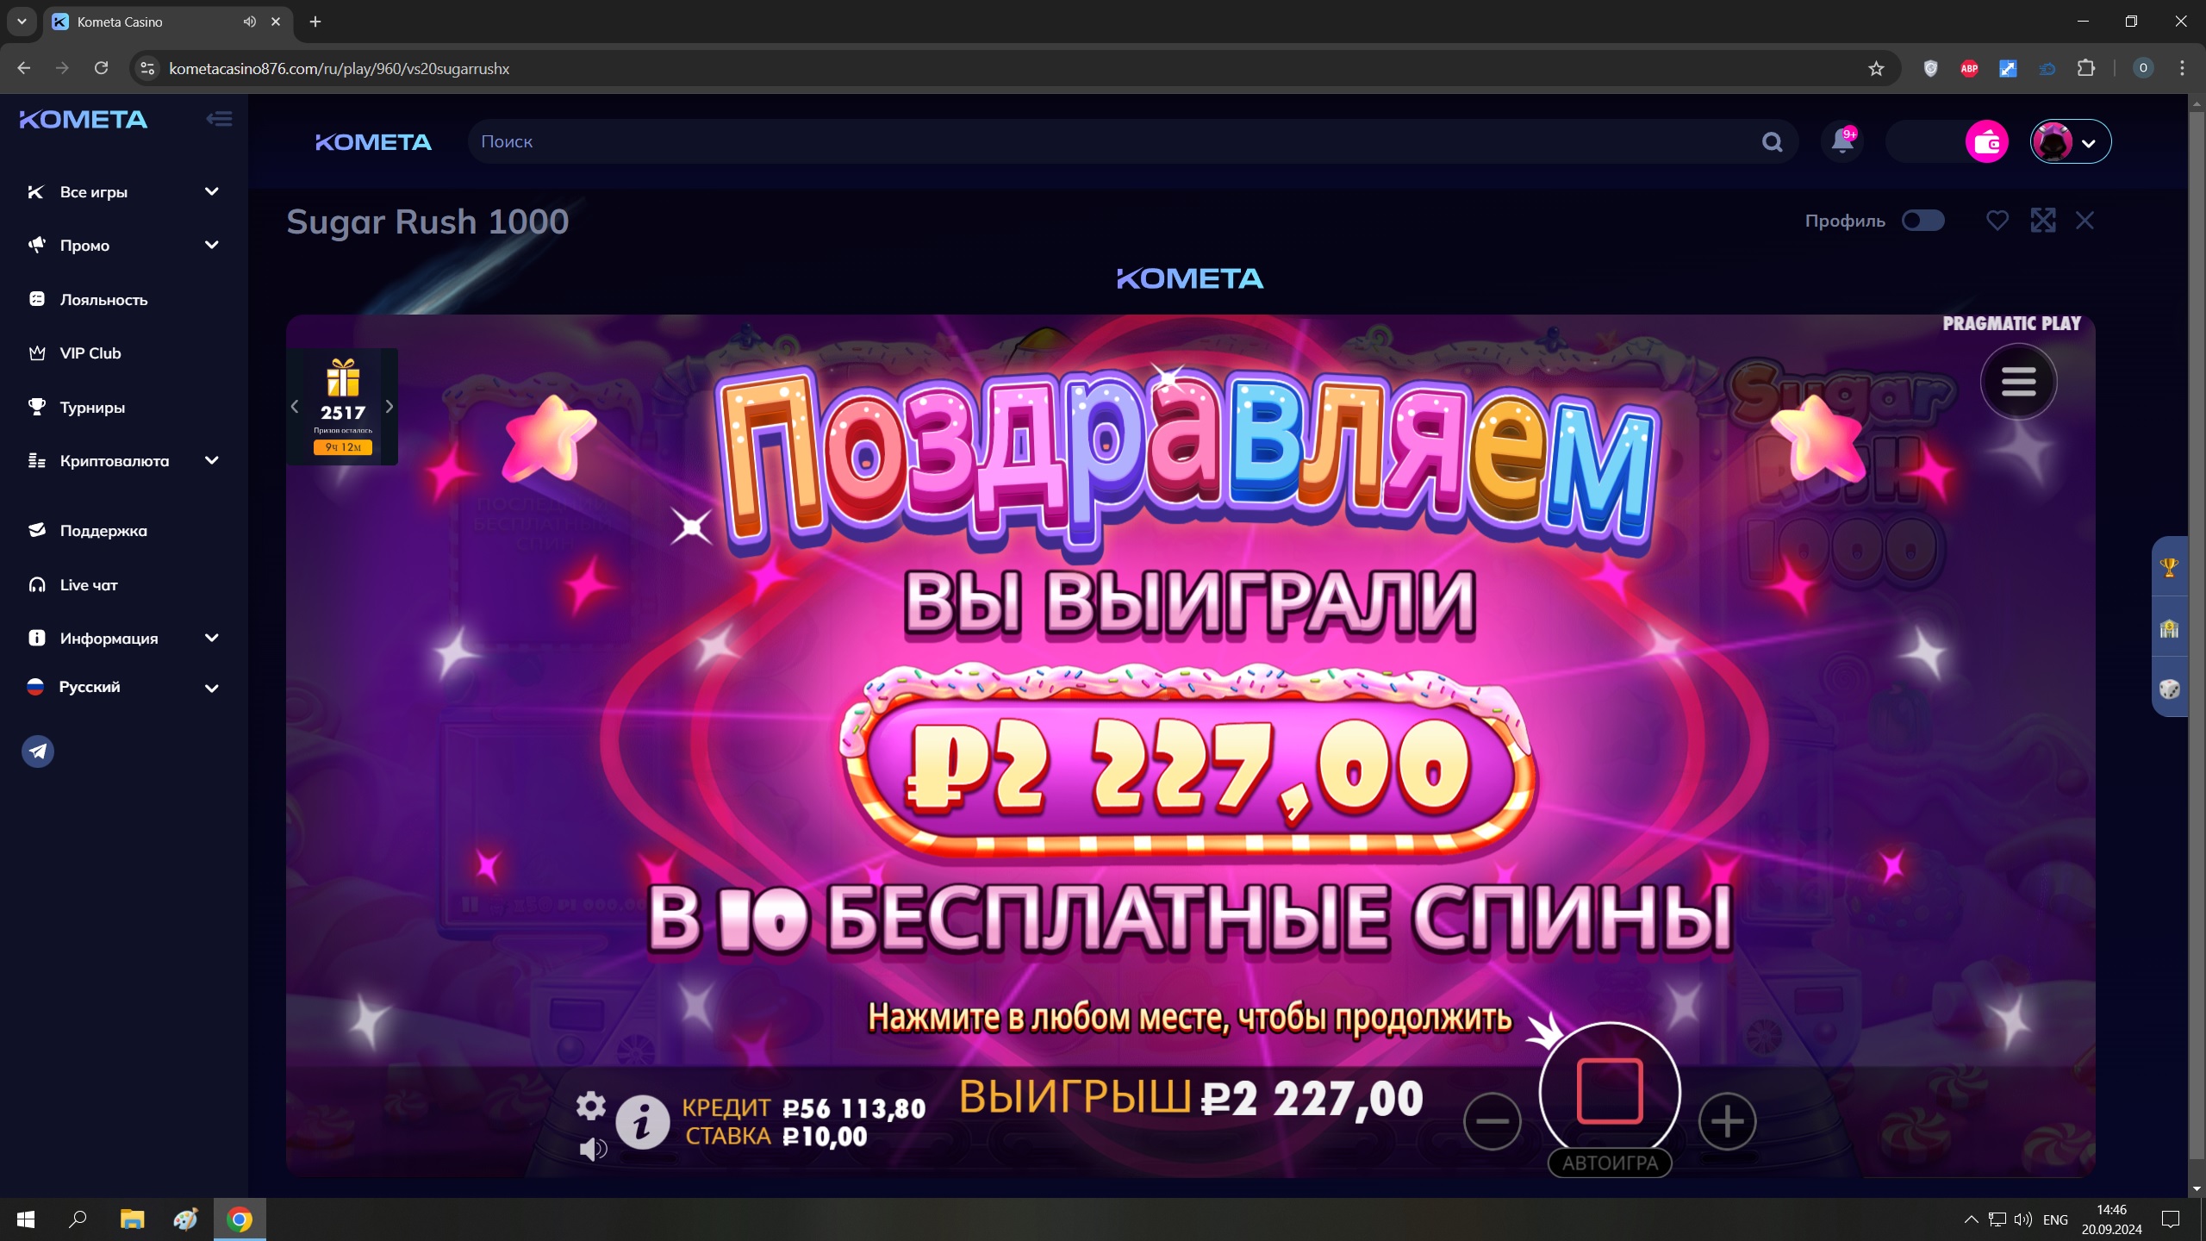Open the Telegram channel icon
This screenshot has width=2206, height=1241.
pyautogui.click(x=38, y=751)
